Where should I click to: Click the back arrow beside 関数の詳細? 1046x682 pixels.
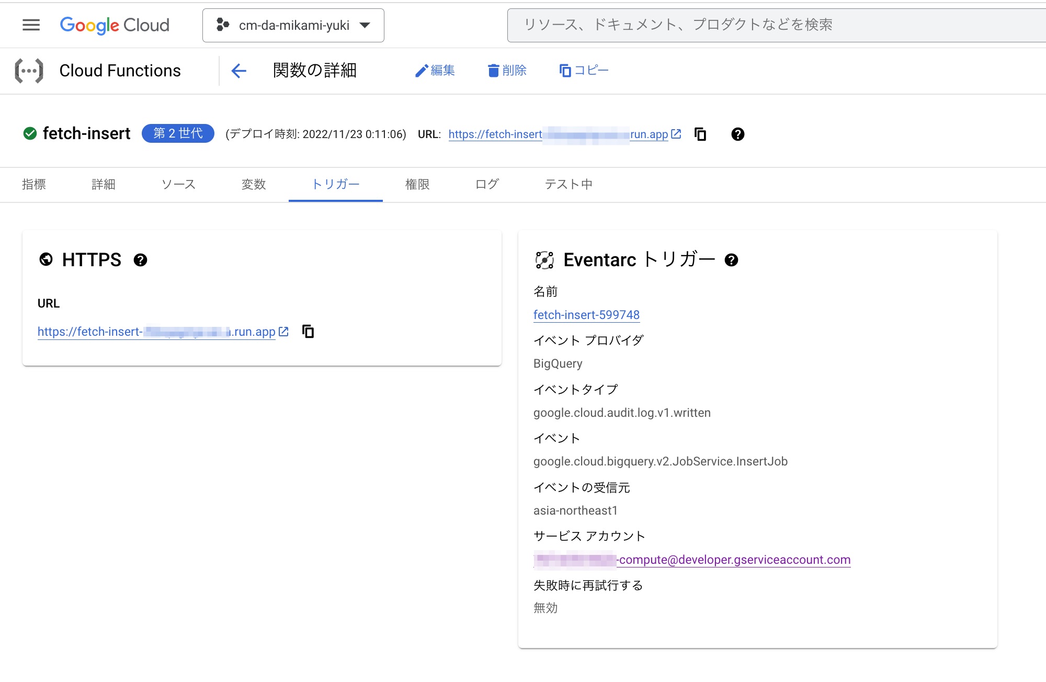point(238,71)
